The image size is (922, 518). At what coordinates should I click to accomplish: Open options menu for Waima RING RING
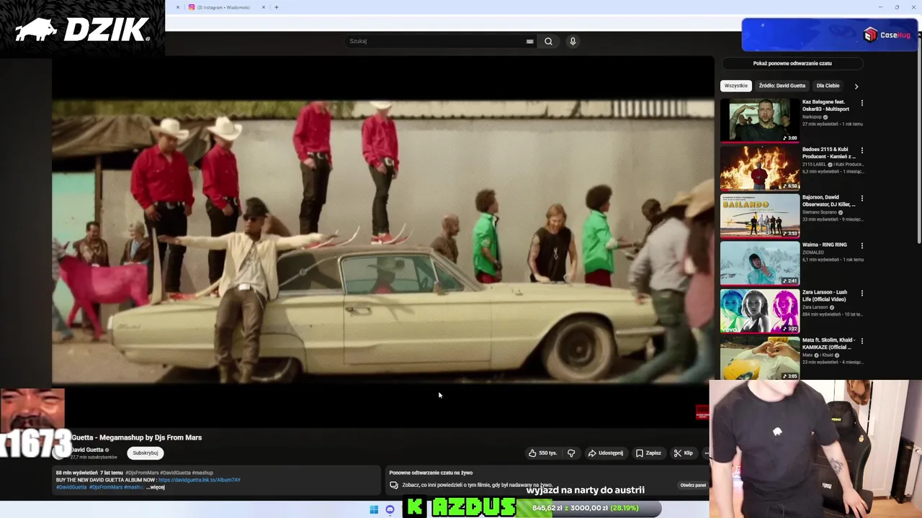(x=861, y=245)
